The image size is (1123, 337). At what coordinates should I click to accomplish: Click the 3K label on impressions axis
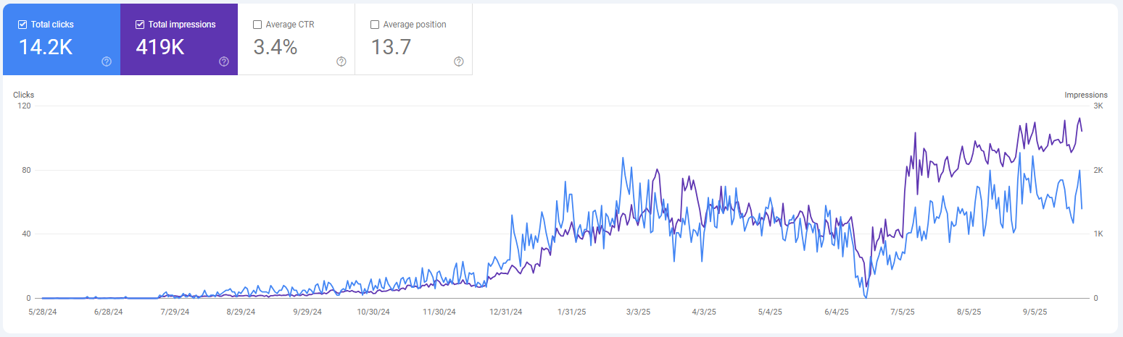coord(1098,106)
